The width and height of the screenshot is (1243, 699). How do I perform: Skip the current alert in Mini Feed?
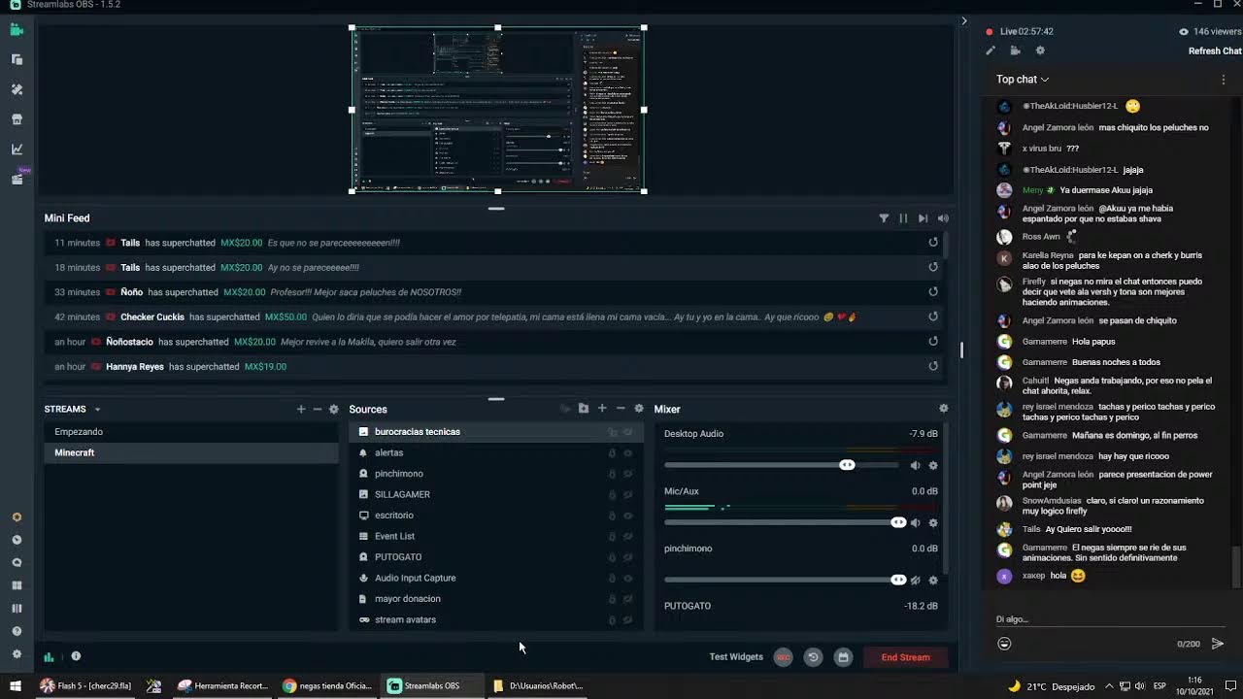point(923,218)
